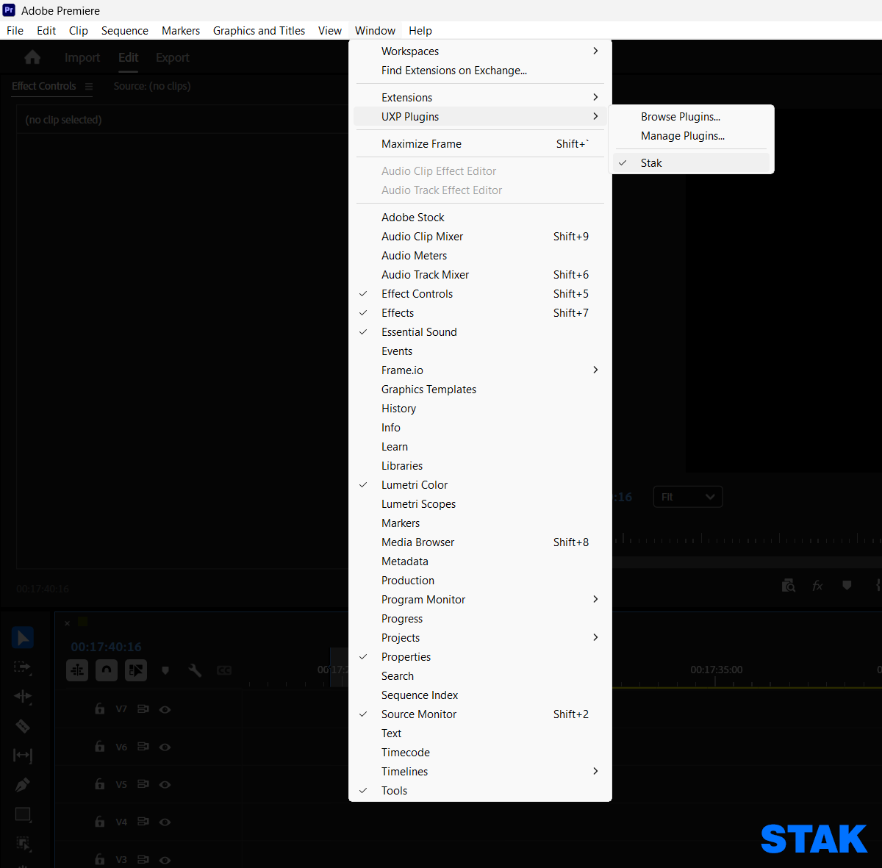Open the Sequence menu

(125, 30)
